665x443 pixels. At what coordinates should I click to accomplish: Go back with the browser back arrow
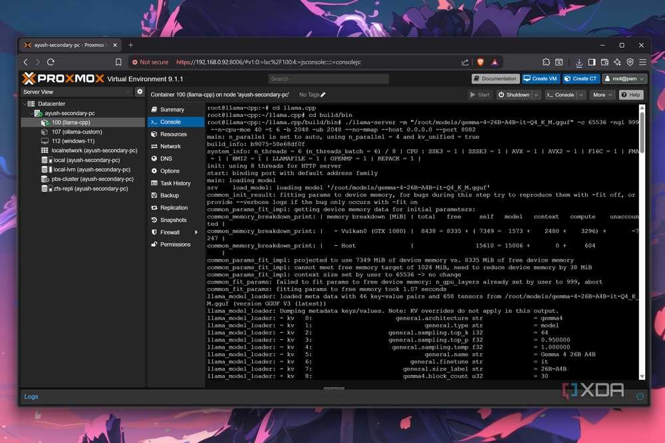click(x=26, y=62)
